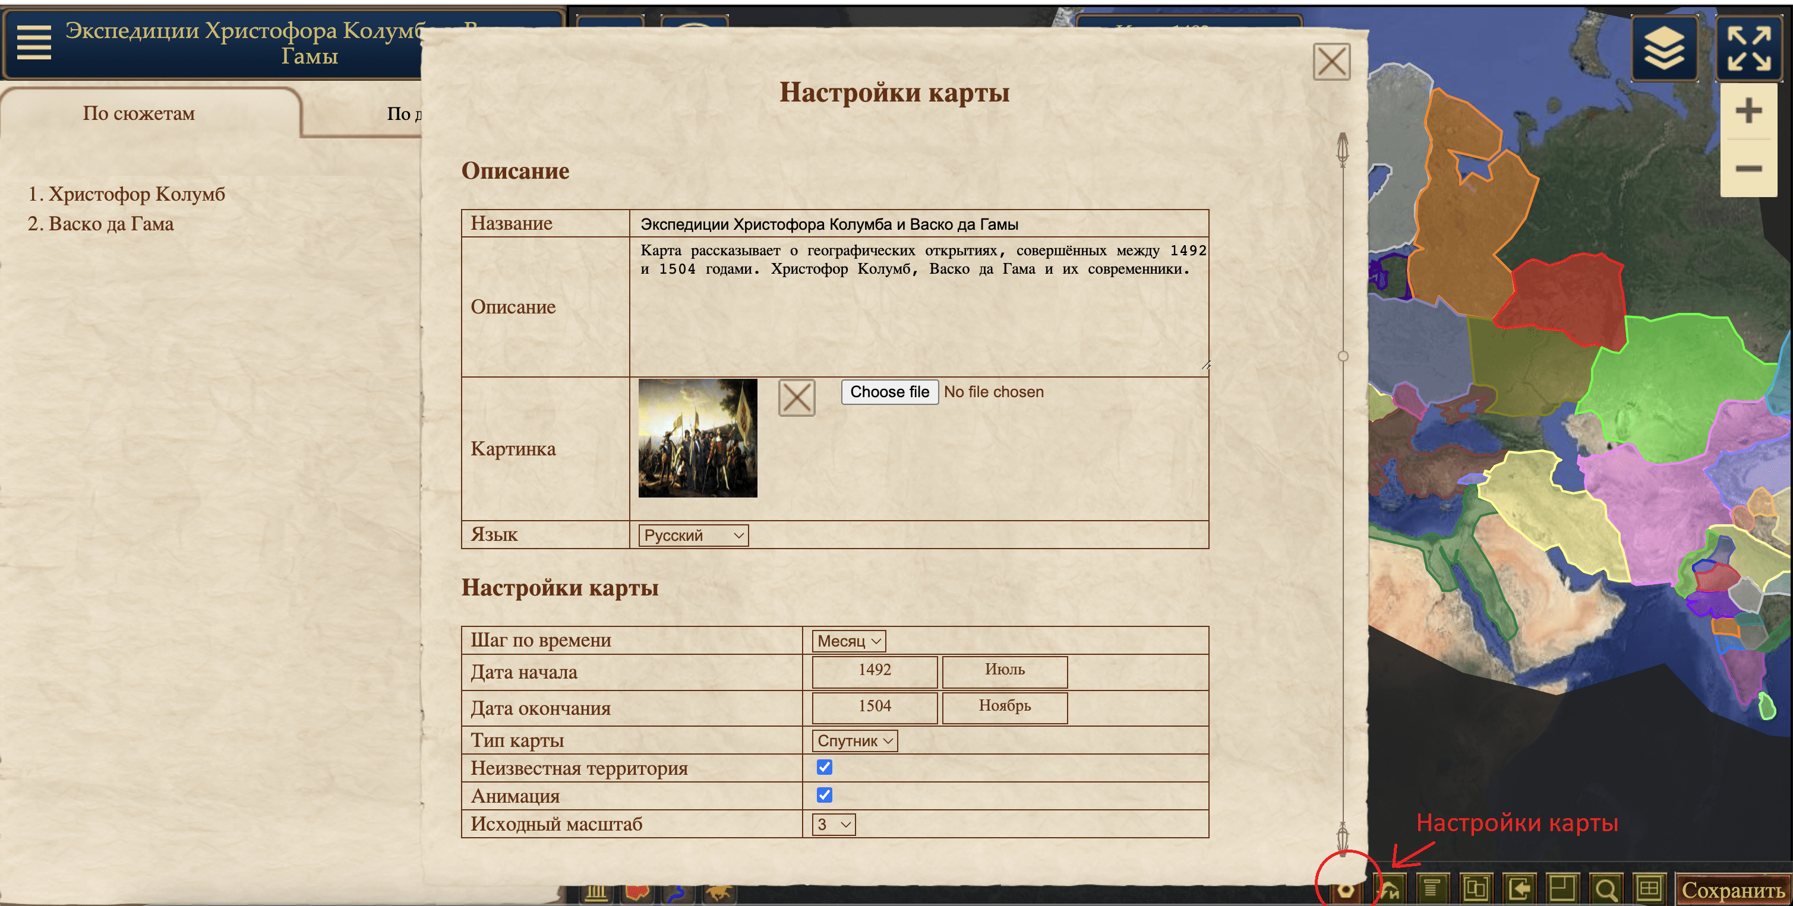The width and height of the screenshot is (1793, 906).
Task: Zoom in with the plus button
Action: 1748,110
